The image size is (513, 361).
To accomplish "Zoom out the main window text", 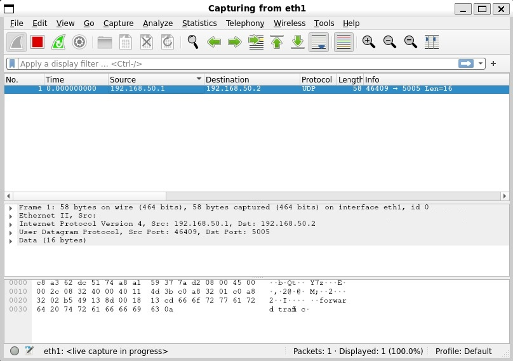I will (x=390, y=42).
